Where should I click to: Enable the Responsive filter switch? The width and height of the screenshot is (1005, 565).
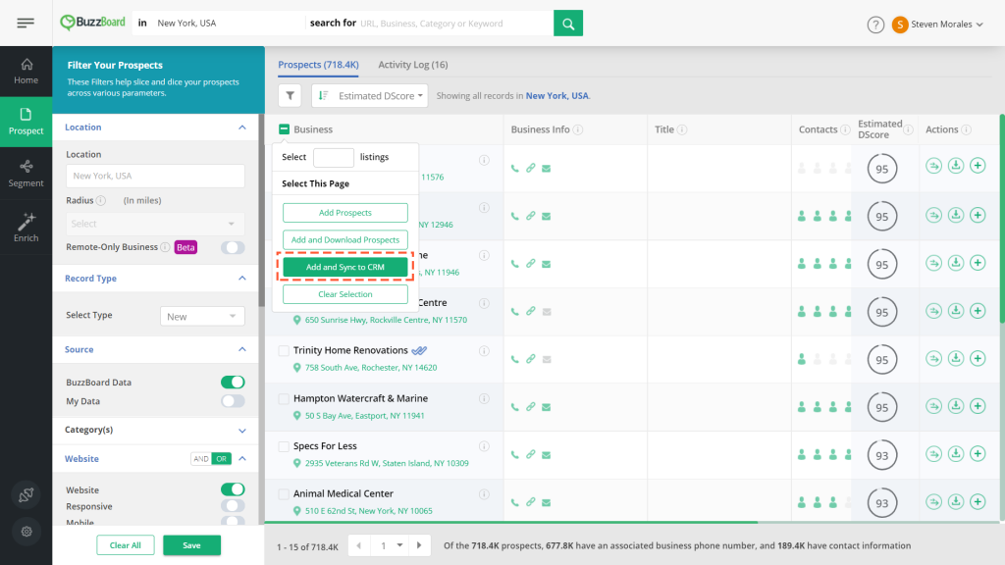click(x=233, y=506)
